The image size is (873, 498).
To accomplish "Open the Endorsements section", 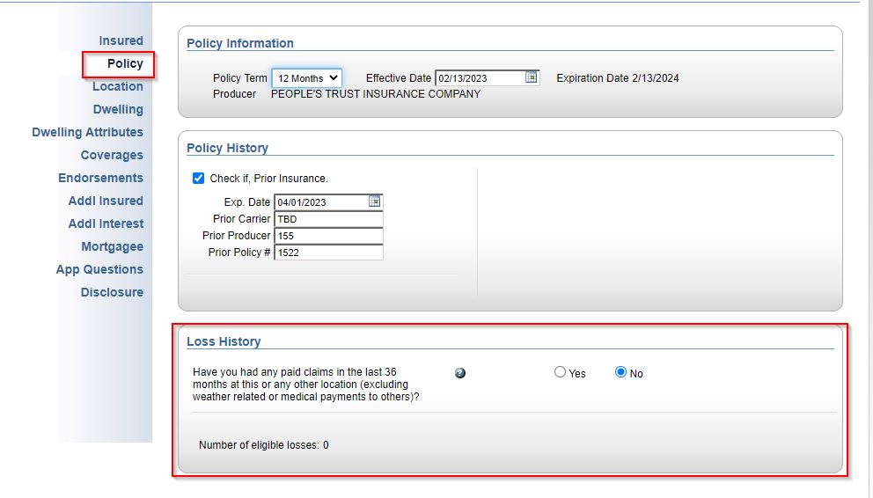I will [100, 178].
